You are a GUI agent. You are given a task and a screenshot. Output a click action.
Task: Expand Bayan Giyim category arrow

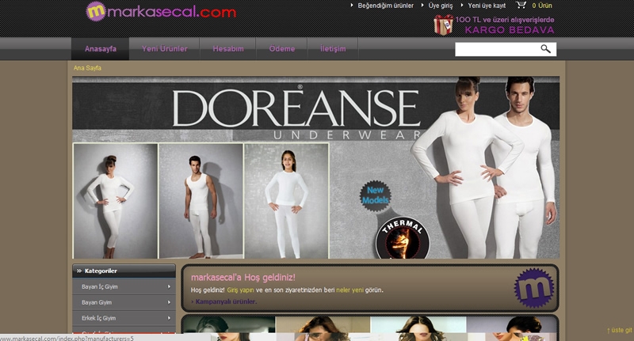tap(169, 302)
